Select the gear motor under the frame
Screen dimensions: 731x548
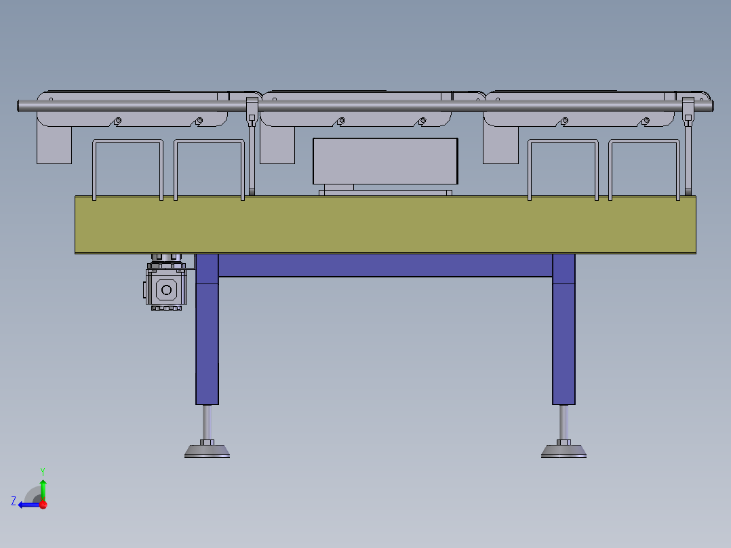point(166,283)
